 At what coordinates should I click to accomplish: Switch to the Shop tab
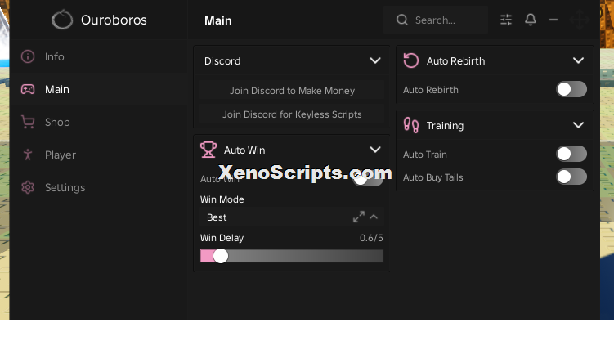click(99, 122)
